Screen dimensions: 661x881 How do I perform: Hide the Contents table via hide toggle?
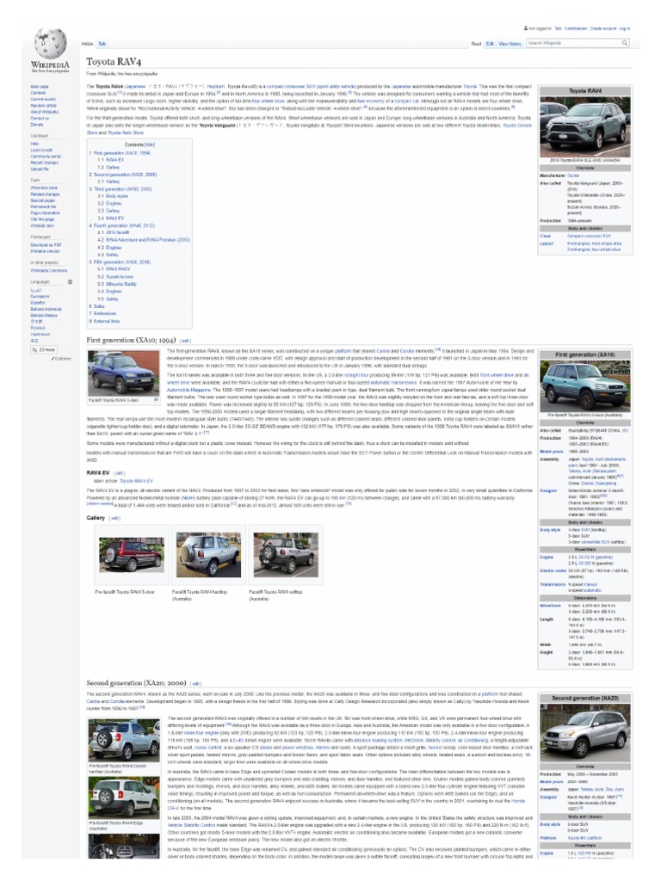pos(150,145)
